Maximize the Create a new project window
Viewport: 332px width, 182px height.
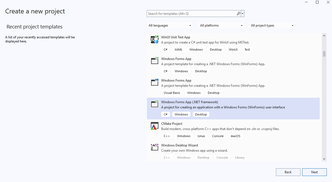pyautogui.click(x=317, y=2)
